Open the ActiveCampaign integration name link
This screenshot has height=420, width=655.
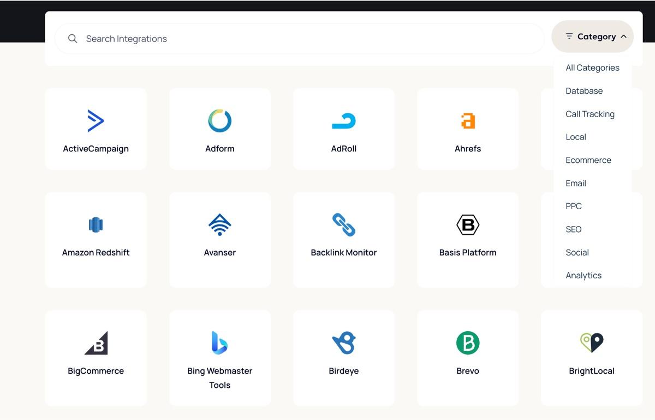pyautogui.click(x=96, y=149)
